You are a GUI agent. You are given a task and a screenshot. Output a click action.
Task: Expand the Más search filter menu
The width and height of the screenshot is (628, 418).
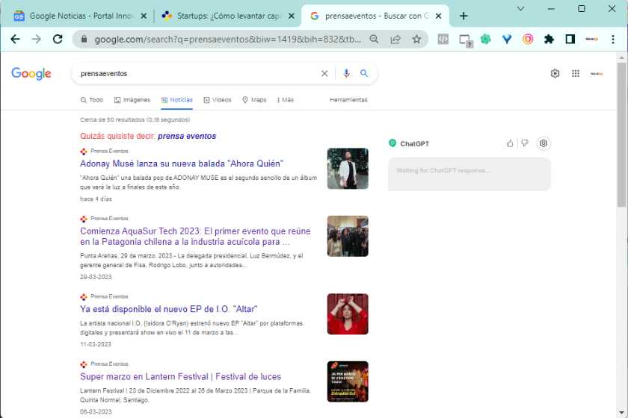point(285,99)
